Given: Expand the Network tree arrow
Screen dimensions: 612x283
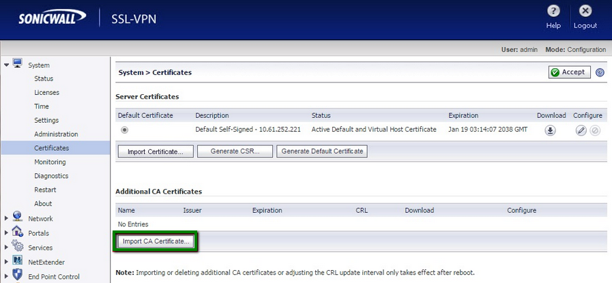Looking at the screenshot, I should (x=6, y=219).
